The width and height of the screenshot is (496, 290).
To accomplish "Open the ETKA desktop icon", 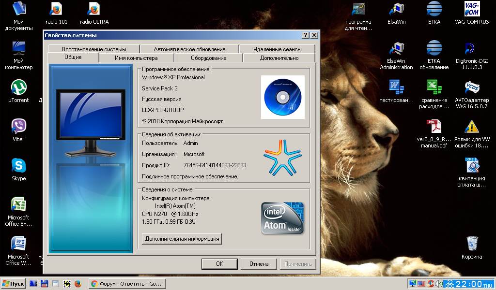I will coord(434,10).
